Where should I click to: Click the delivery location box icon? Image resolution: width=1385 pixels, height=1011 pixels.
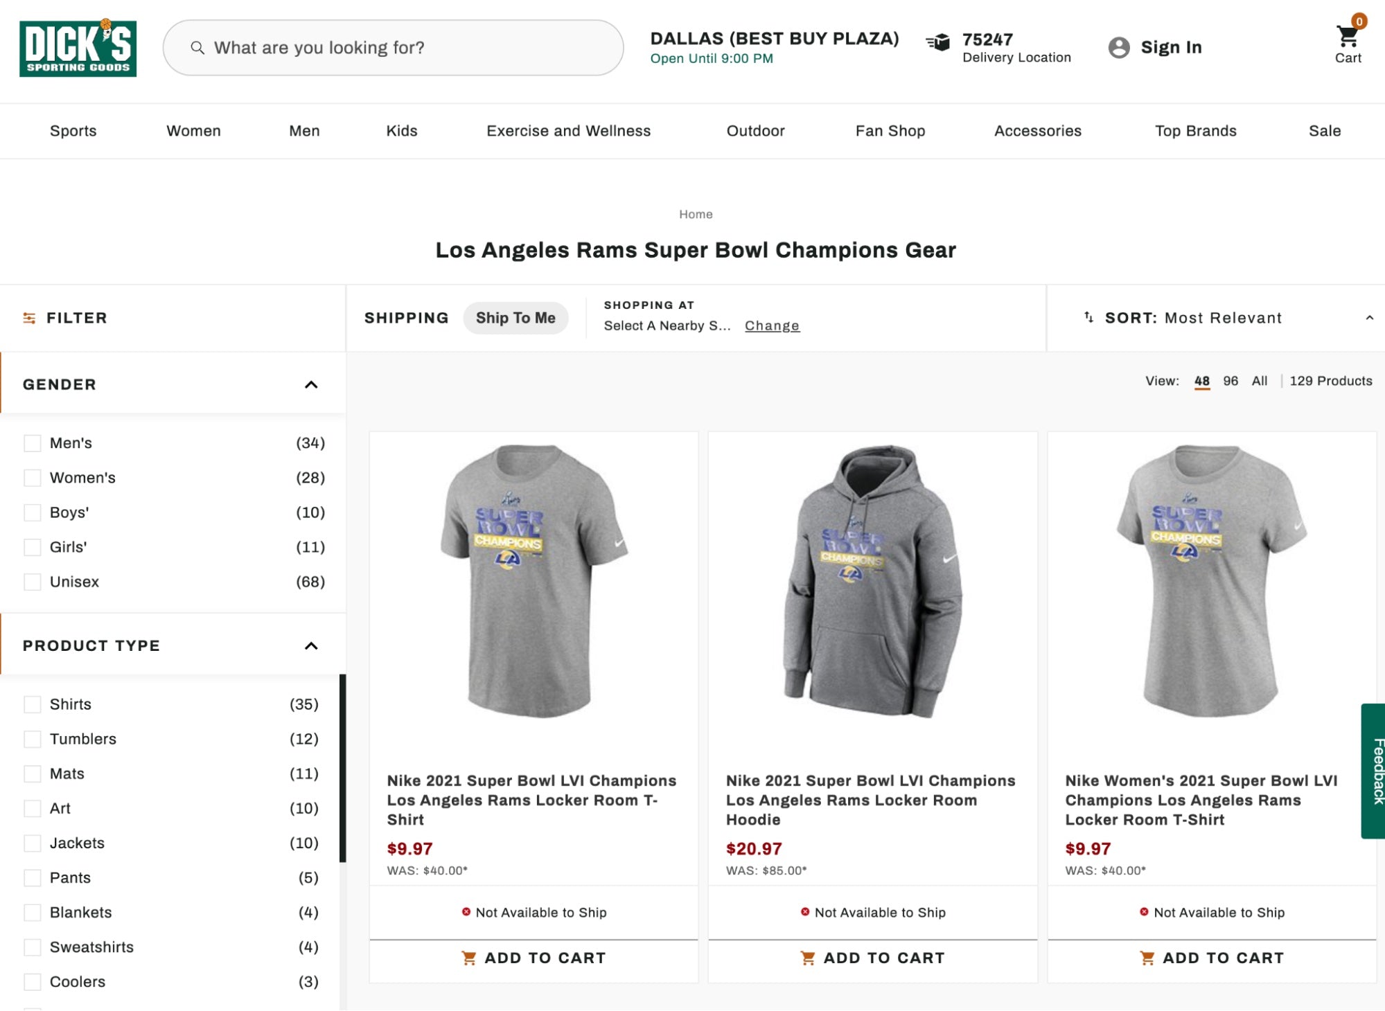tap(938, 43)
